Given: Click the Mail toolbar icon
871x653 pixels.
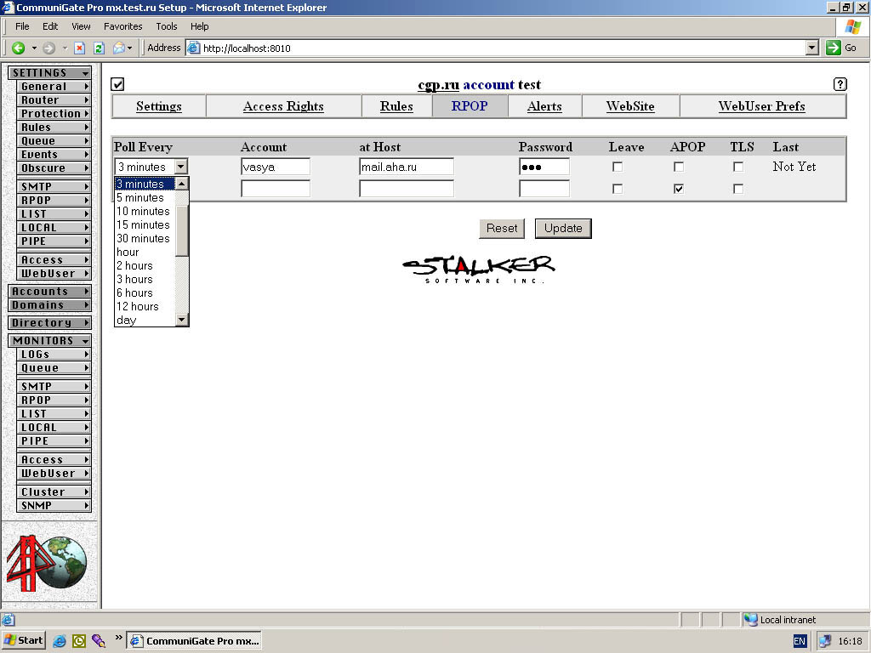Looking at the screenshot, I should (x=119, y=48).
